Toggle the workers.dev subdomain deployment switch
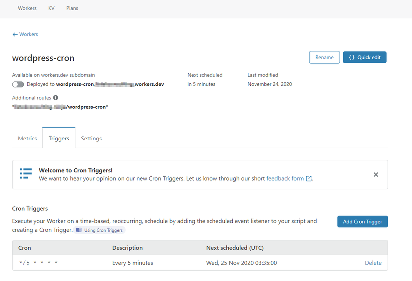412x281 pixels. (x=18, y=84)
